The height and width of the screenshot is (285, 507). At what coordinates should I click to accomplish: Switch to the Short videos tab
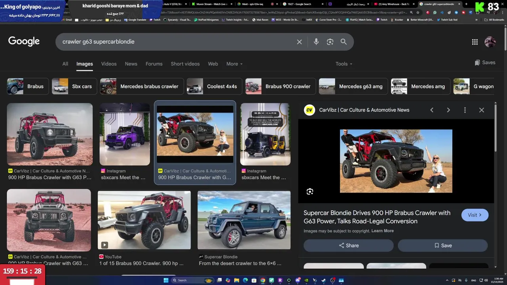[185, 64]
